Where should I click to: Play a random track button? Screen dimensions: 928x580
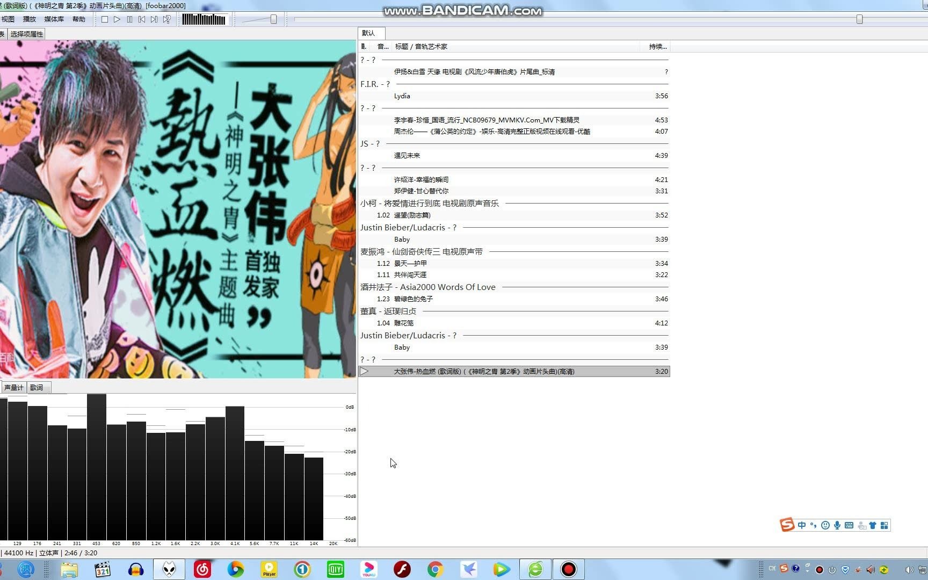pos(167,19)
